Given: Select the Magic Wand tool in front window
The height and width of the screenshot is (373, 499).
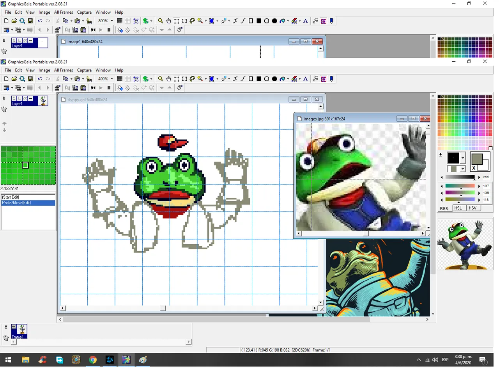Looking at the screenshot, I should pyautogui.click(x=200, y=79).
